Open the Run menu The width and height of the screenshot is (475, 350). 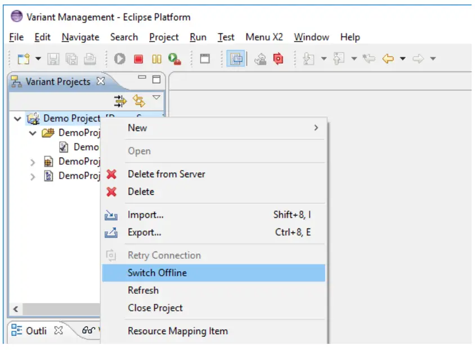(198, 37)
